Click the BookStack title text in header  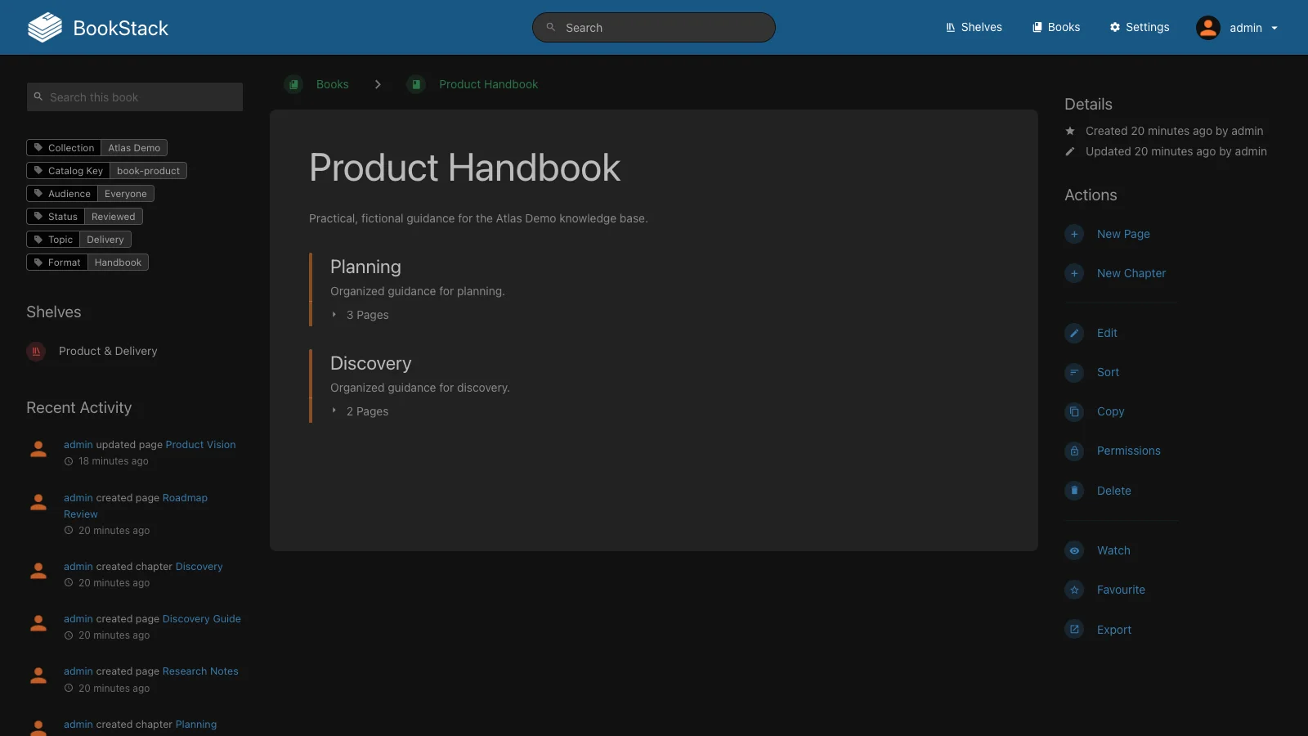pos(121,28)
